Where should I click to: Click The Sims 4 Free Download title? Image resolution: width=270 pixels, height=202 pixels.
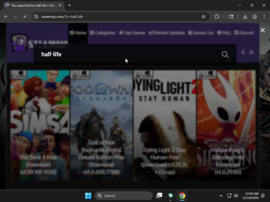click(38, 165)
